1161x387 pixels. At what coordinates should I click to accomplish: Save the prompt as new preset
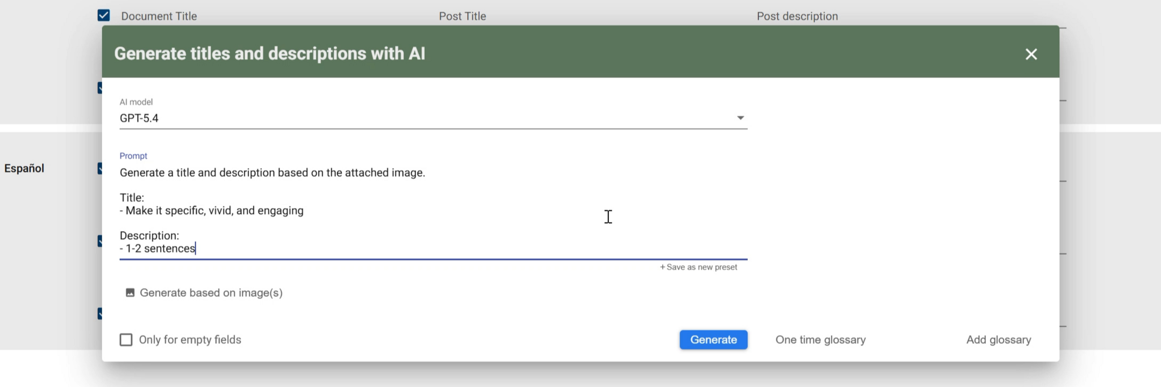point(698,267)
